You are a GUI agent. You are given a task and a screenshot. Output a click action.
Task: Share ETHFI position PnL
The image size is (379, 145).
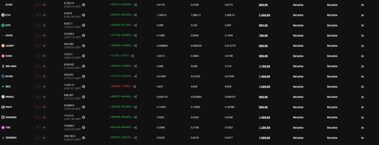(x=135, y=5)
